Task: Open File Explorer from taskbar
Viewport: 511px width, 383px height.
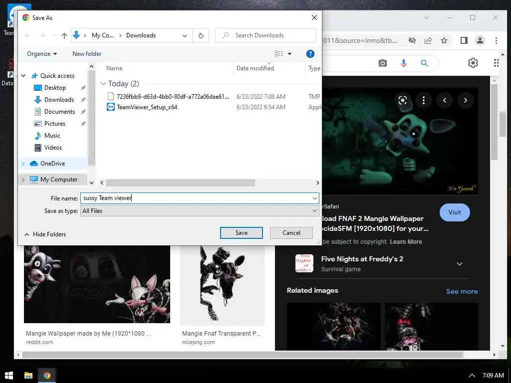Action: coord(28,376)
